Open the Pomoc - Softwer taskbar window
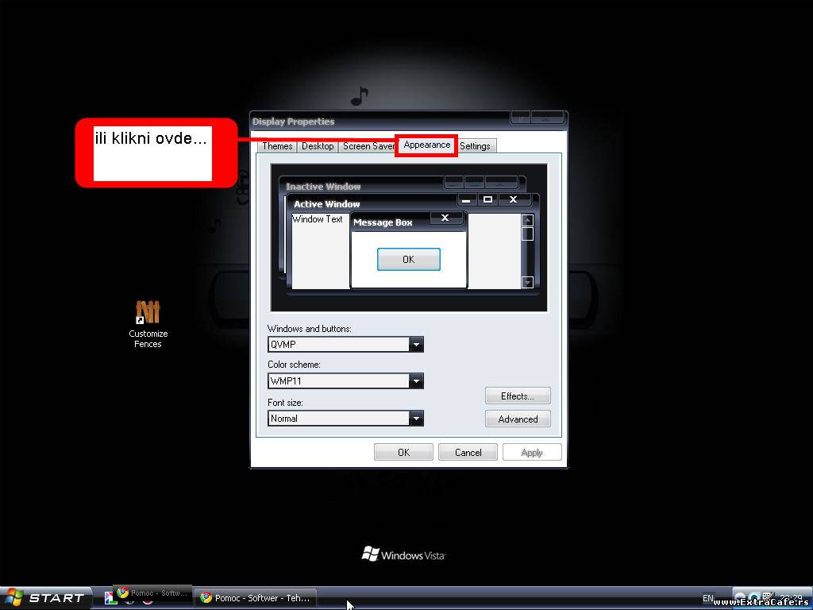The width and height of the screenshot is (813, 610). click(254, 598)
